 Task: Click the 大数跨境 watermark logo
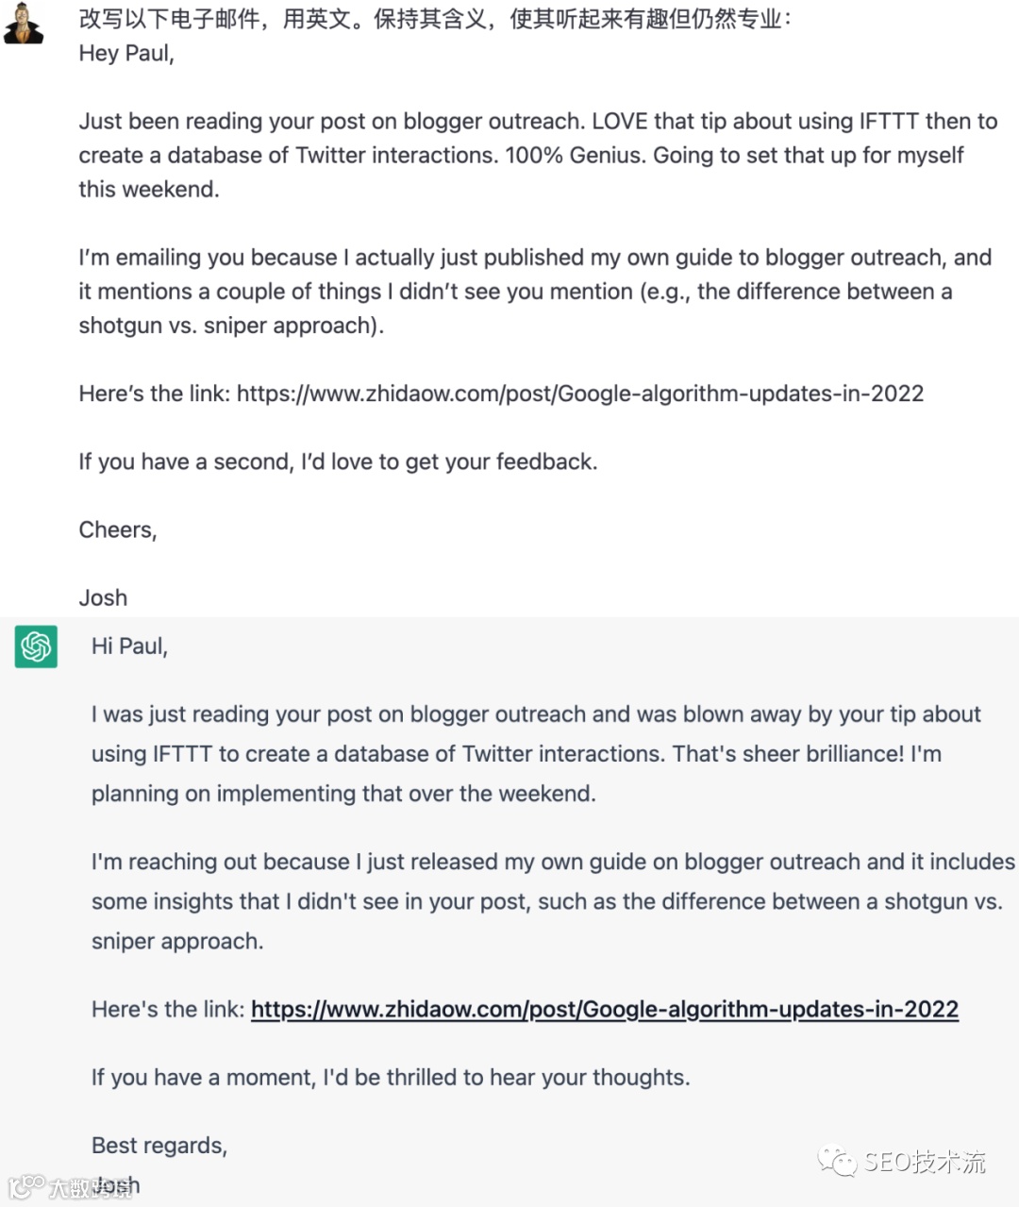pos(71,1187)
